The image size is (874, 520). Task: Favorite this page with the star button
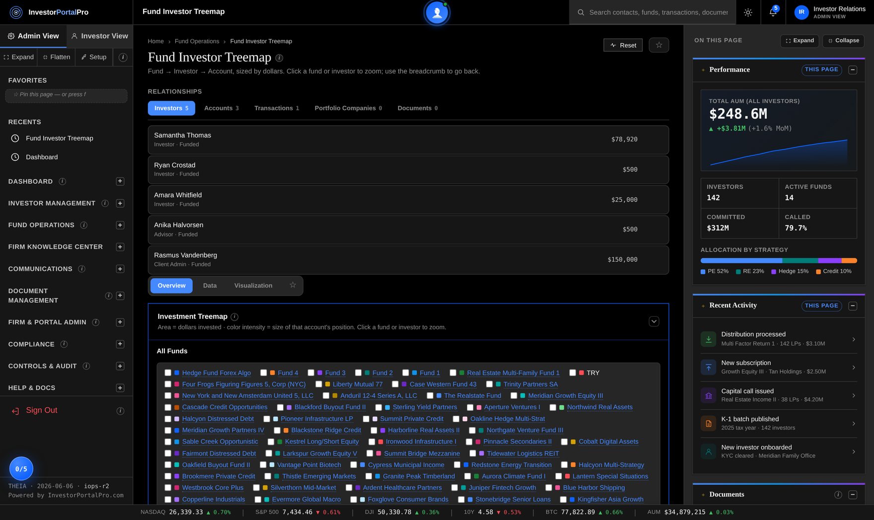coord(658,45)
